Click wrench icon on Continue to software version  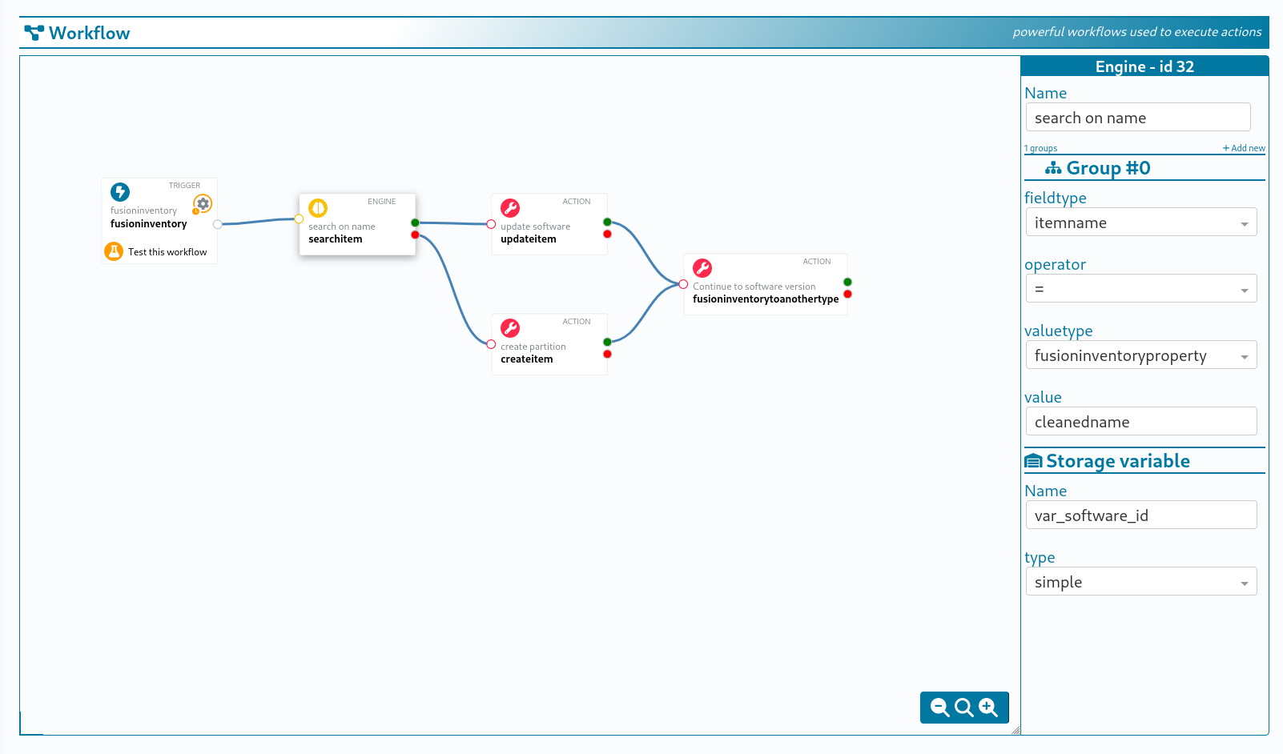[702, 268]
